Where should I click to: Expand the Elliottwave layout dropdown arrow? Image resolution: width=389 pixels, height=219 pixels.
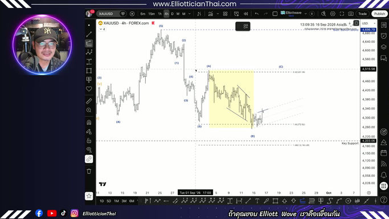pos(305,14)
